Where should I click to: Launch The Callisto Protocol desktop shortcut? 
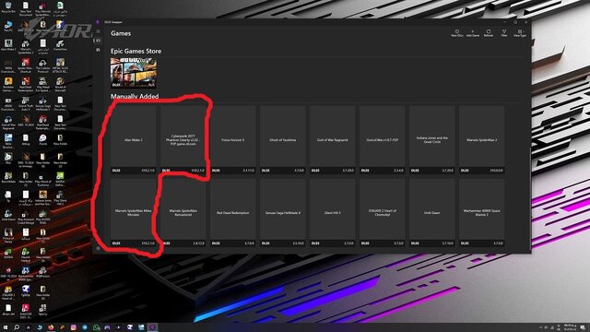coord(42,65)
